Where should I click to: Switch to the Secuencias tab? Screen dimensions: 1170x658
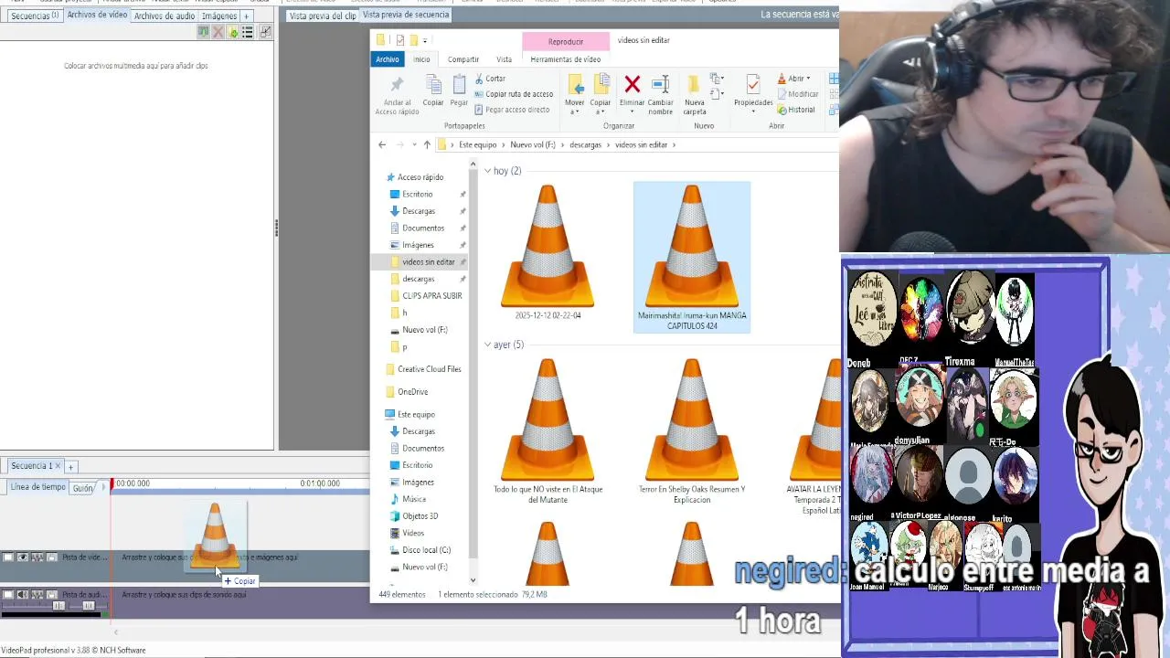click(35, 16)
